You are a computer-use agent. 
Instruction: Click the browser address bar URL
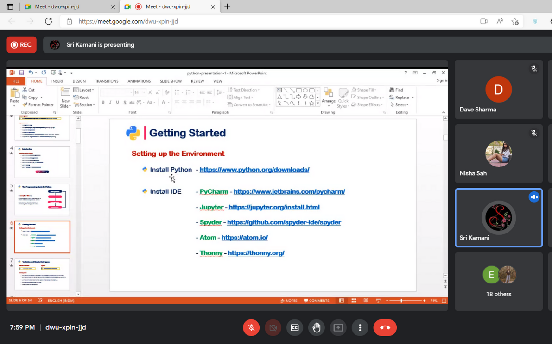pyautogui.click(x=128, y=21)
